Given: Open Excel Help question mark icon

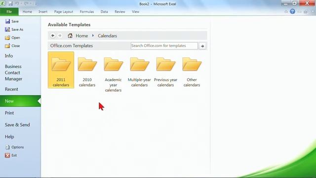Looking at the screenshot, I should pyautogui.click(x=292, y=11).
